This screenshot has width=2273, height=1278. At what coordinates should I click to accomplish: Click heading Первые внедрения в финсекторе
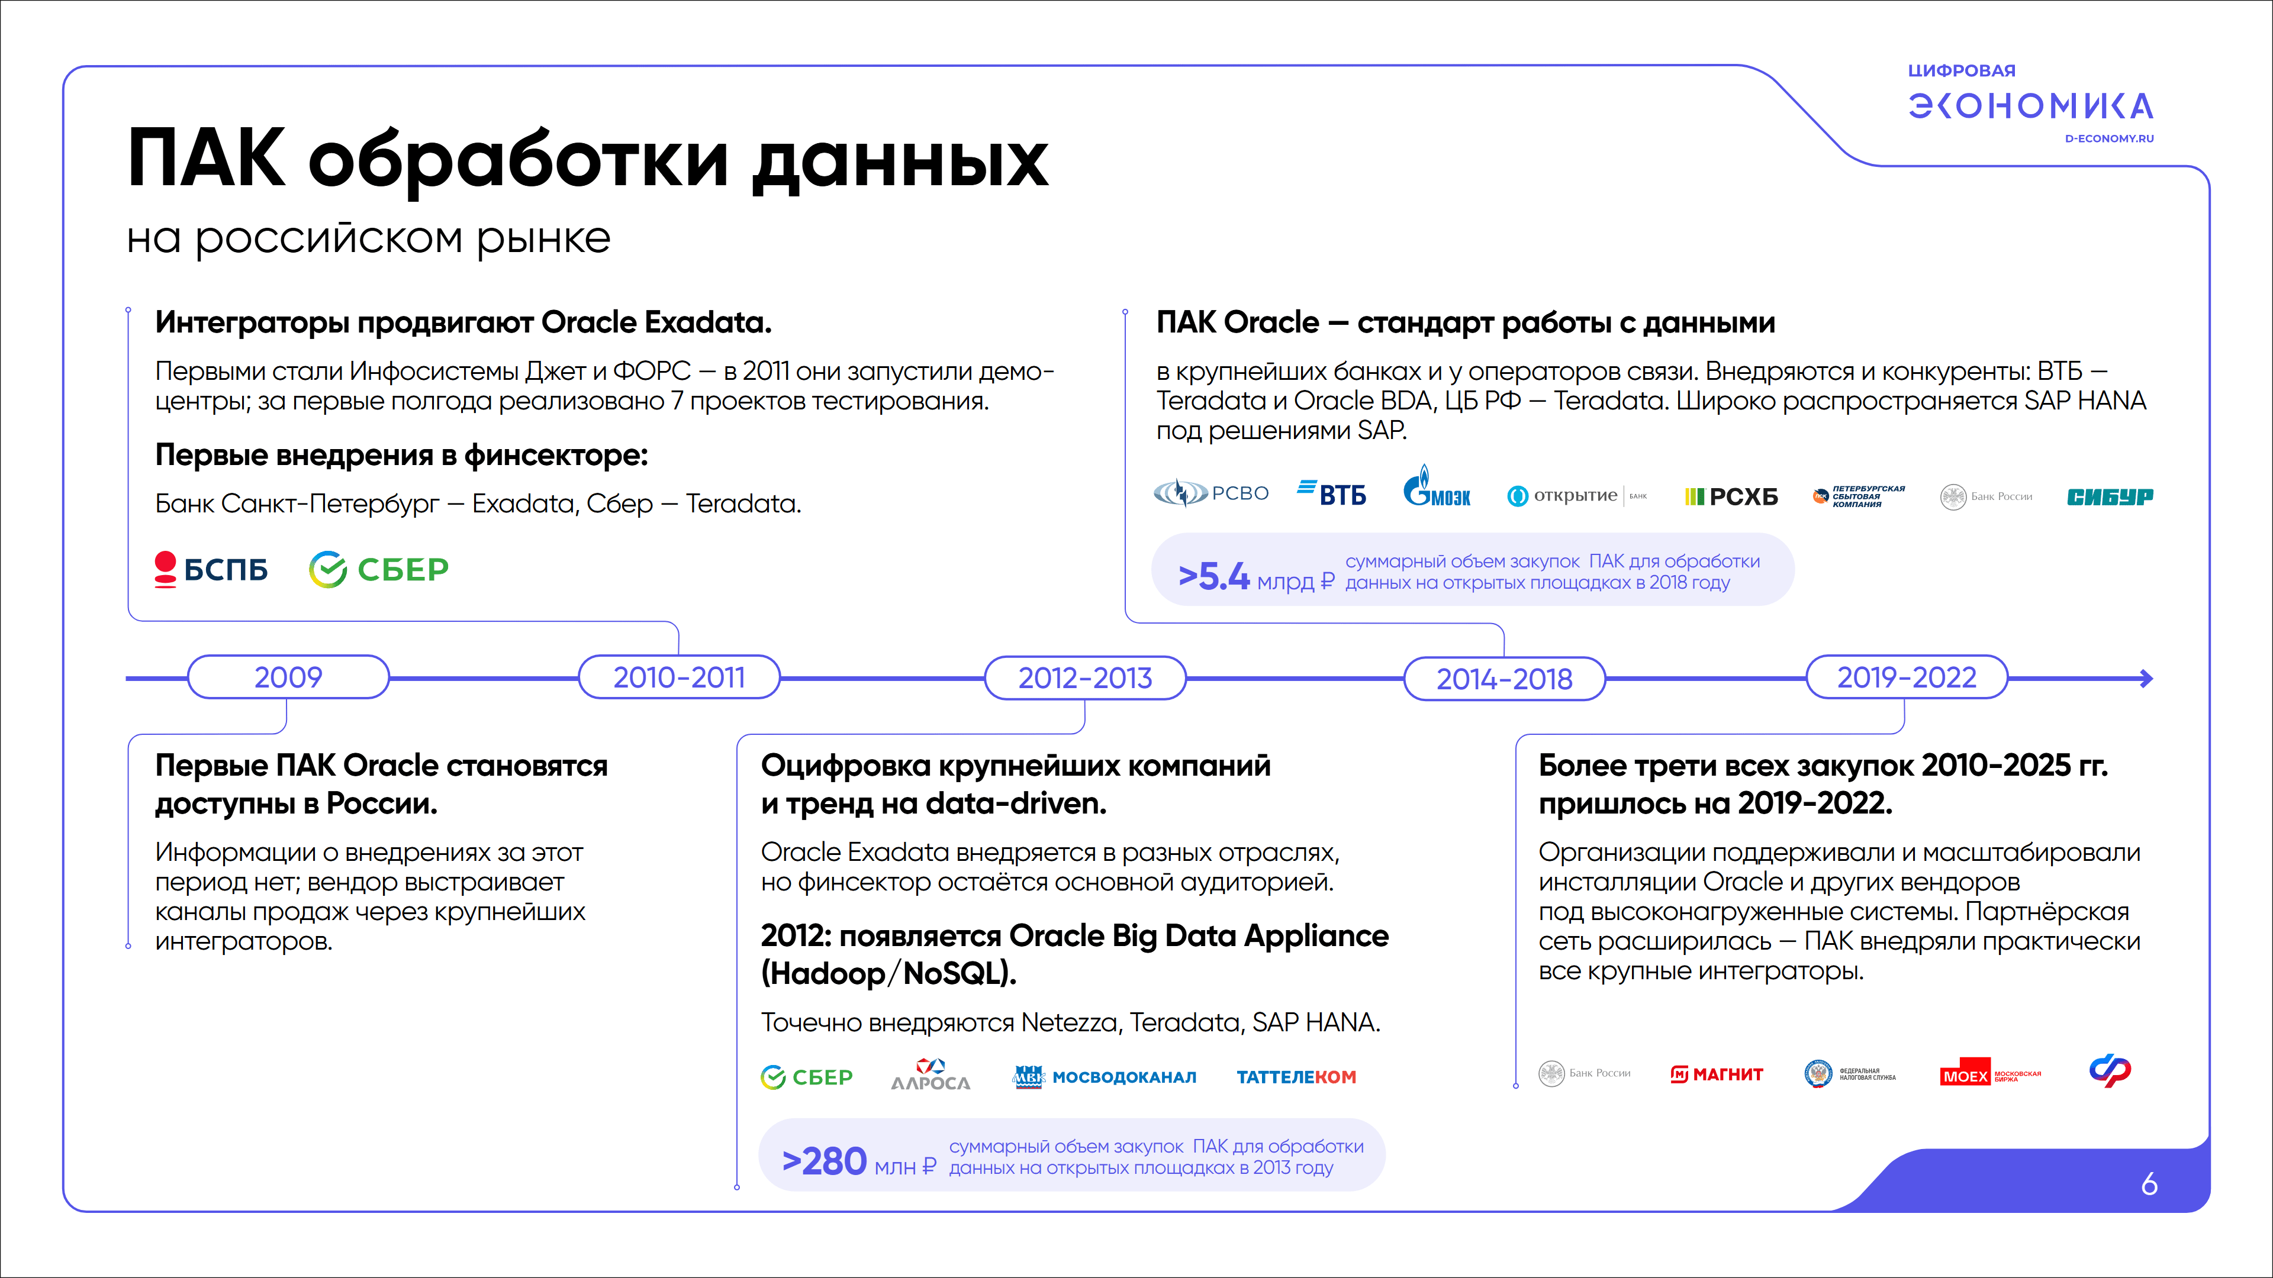click(401, 455)
